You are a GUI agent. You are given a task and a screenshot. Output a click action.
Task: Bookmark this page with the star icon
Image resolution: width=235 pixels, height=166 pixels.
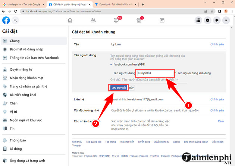[x=212, y=11]
